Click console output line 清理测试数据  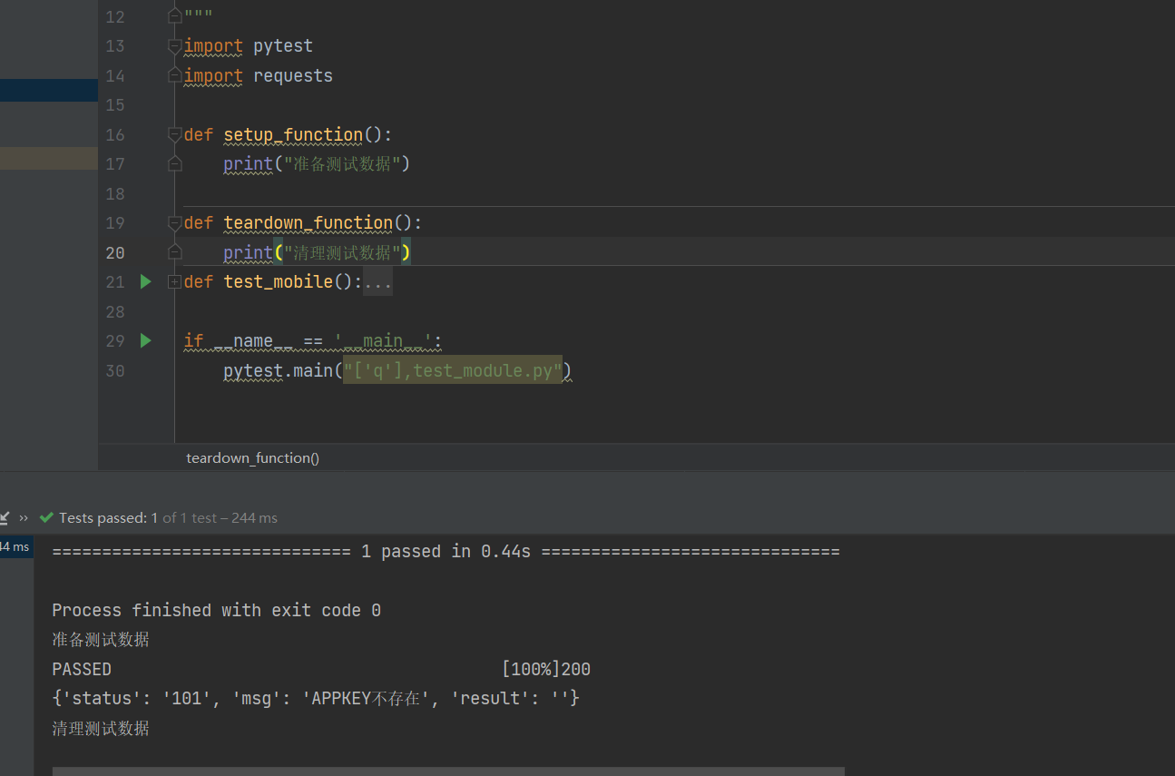click(101, 729)
